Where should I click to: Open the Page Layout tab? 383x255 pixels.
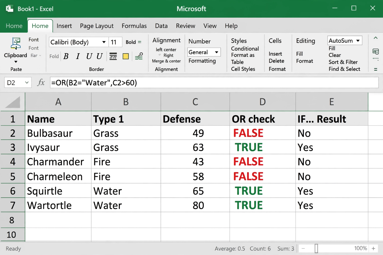(96, 26)
